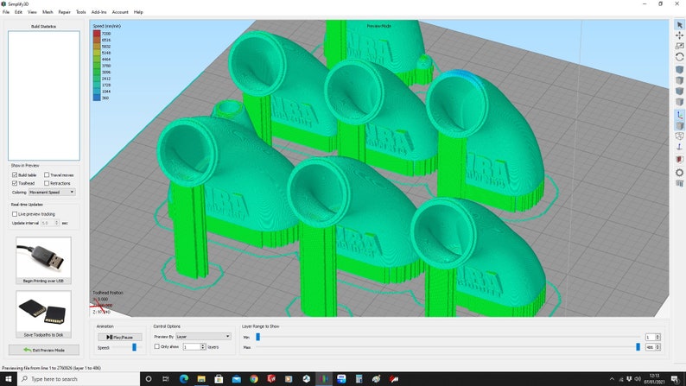Click the Exit Preview Mode button
Image resolution: width=686 pixels, height=386 pixels.
[x=44, y=350]
